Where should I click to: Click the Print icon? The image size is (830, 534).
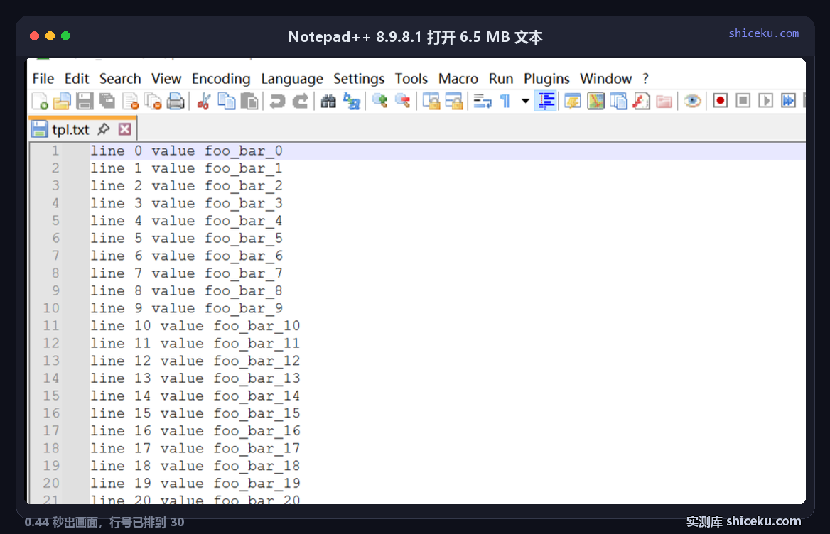[176, 100]
